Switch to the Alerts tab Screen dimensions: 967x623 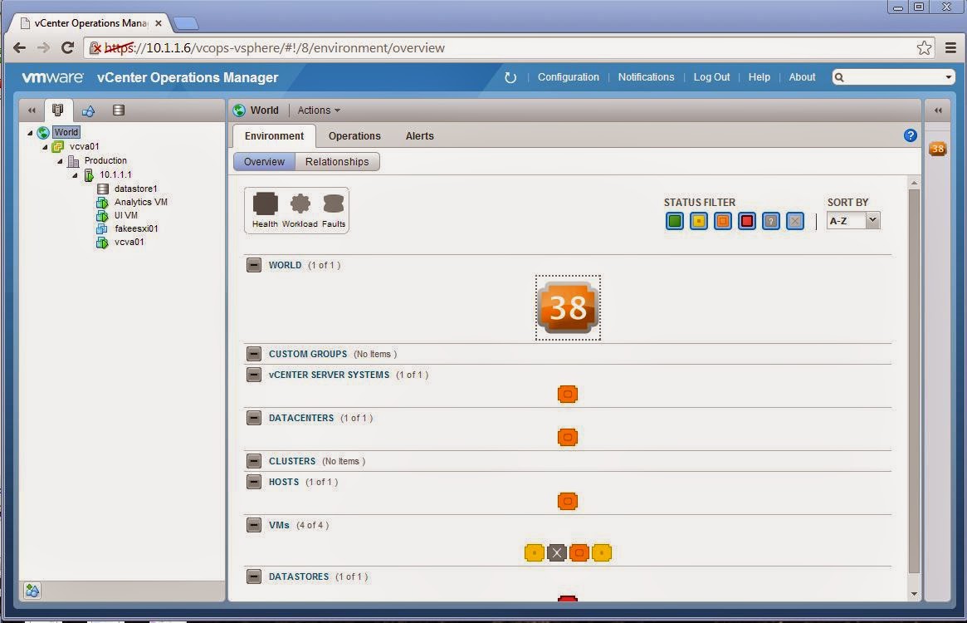pyautogui.click(x=419, y=136)
